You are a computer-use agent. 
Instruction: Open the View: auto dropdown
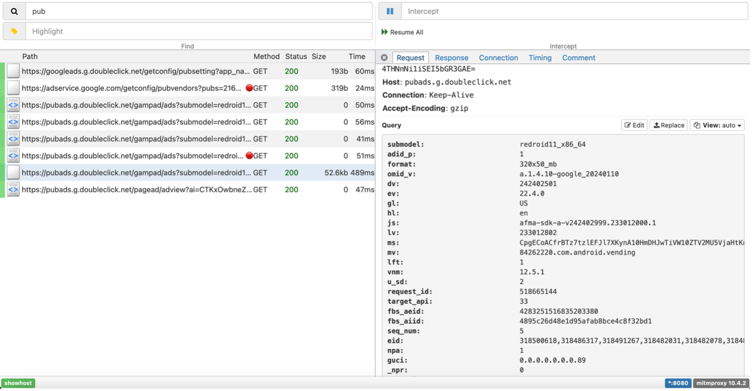pos(717,125)
